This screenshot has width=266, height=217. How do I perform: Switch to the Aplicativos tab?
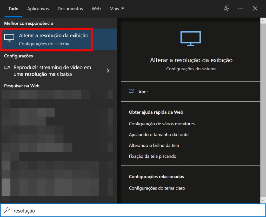(x=38, y=9)
